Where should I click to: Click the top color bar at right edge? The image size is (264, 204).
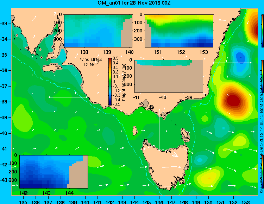[x=263, y=31]
